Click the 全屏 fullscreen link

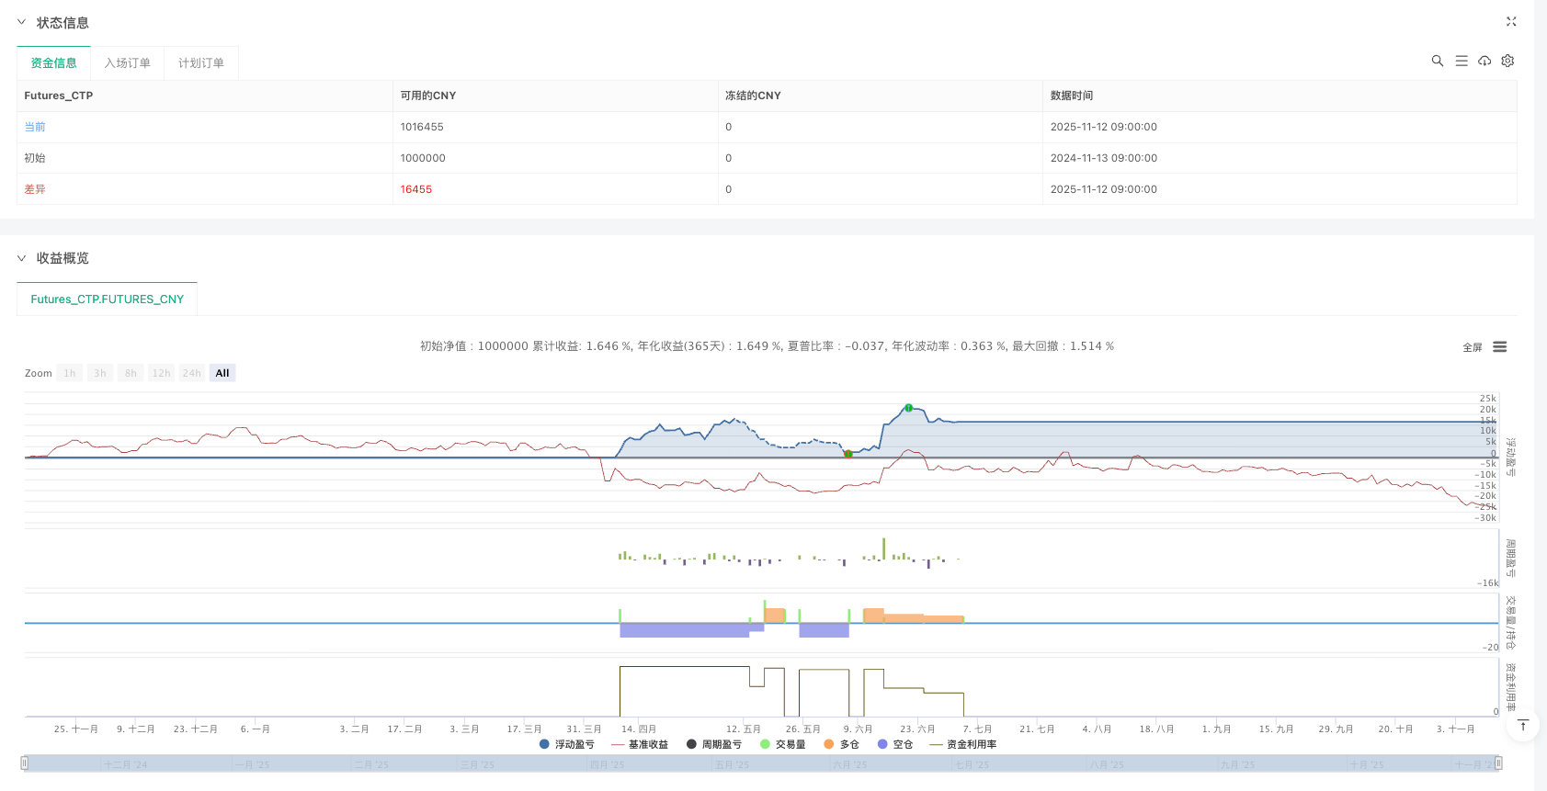(1473, 347)
